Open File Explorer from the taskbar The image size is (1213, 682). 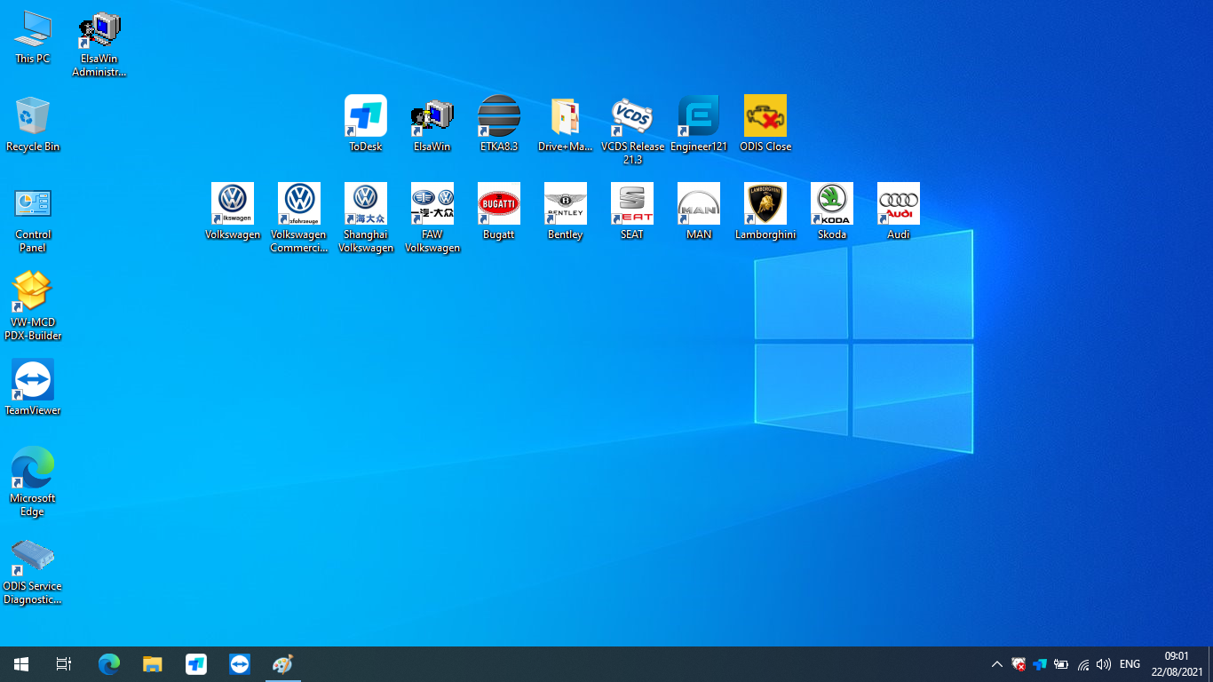click(153, 664)
